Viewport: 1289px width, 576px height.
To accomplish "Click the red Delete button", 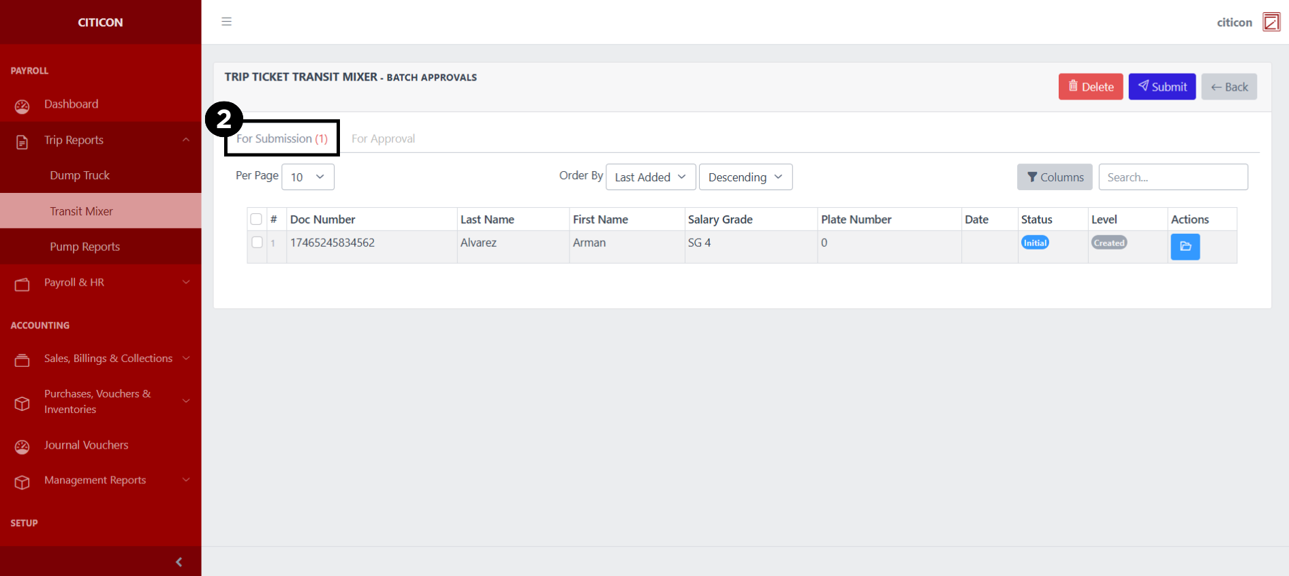I will click(x=1090, y=87).
